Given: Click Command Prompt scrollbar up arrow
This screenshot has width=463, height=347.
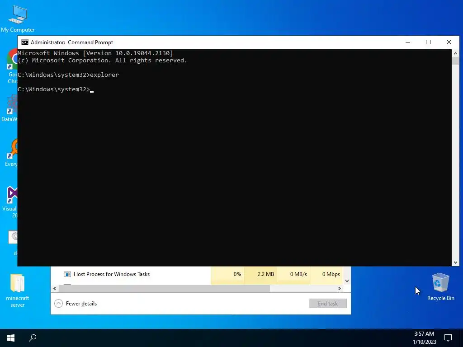Looking at the screenshot, I should (455, 53).
